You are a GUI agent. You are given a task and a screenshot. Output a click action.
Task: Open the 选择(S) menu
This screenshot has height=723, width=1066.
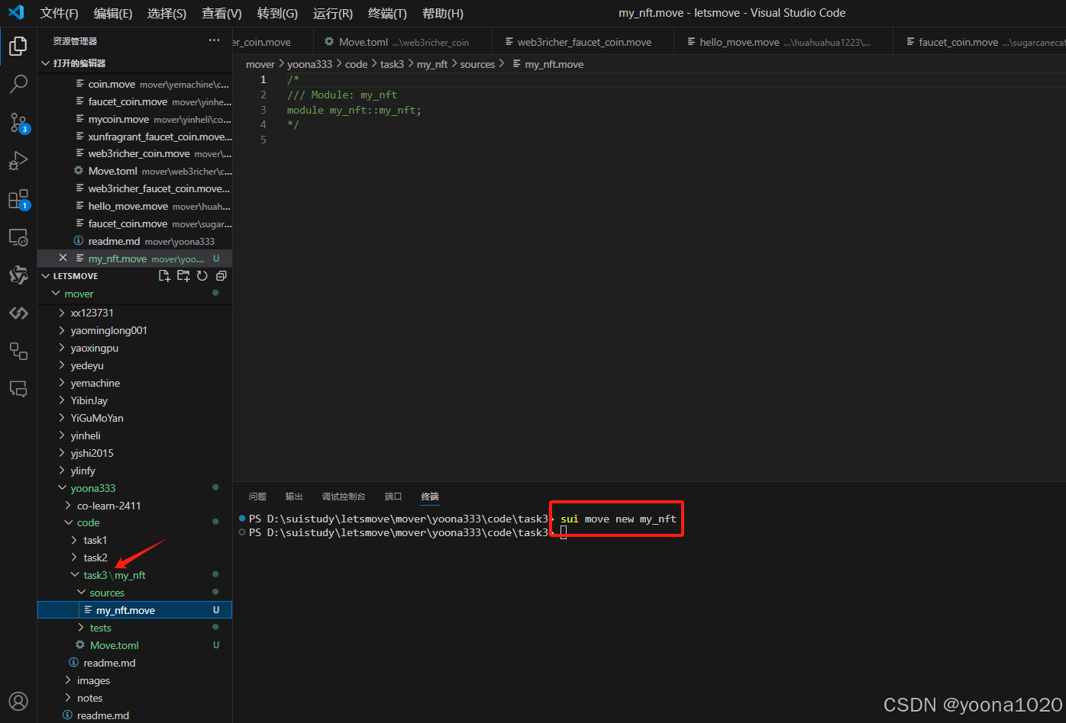166,13
